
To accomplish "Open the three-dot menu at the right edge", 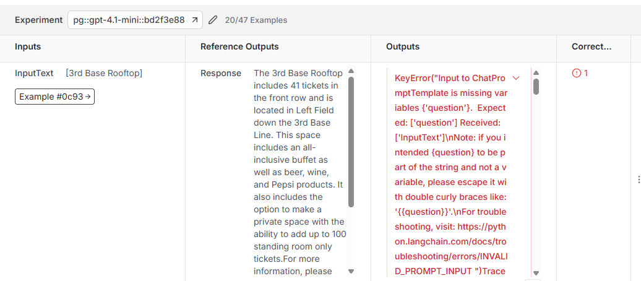I will coord(638,179).
